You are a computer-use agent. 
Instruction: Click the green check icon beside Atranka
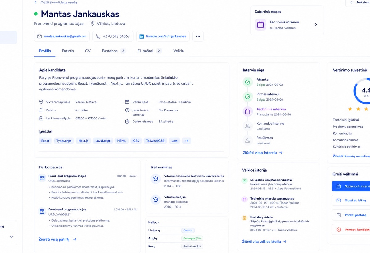247,82
